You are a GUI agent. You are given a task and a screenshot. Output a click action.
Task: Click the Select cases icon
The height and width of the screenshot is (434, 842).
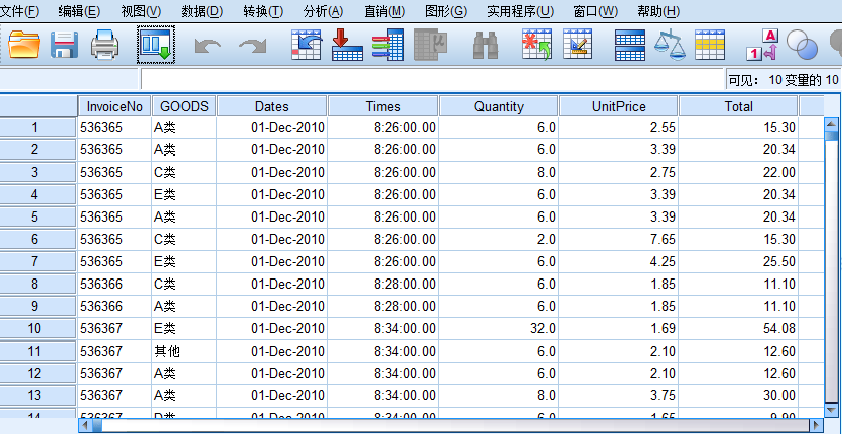[x=710, y=45]
